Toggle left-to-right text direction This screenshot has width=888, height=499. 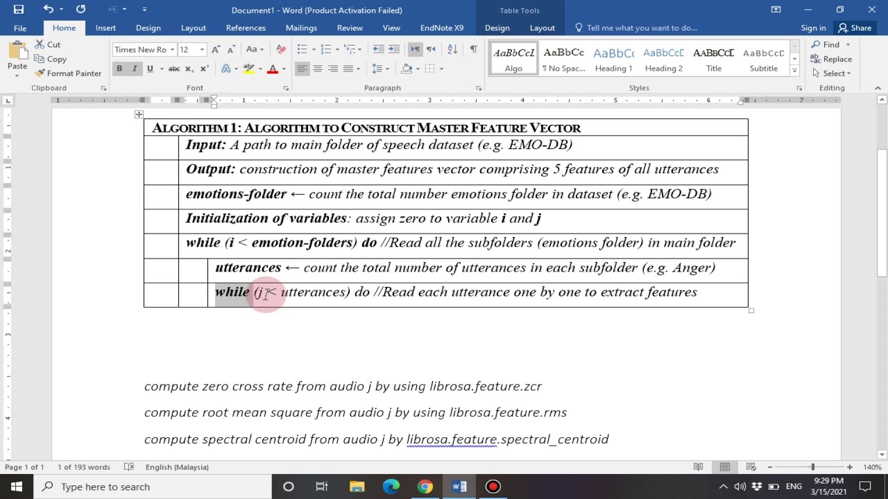click(x=415, y=49)
